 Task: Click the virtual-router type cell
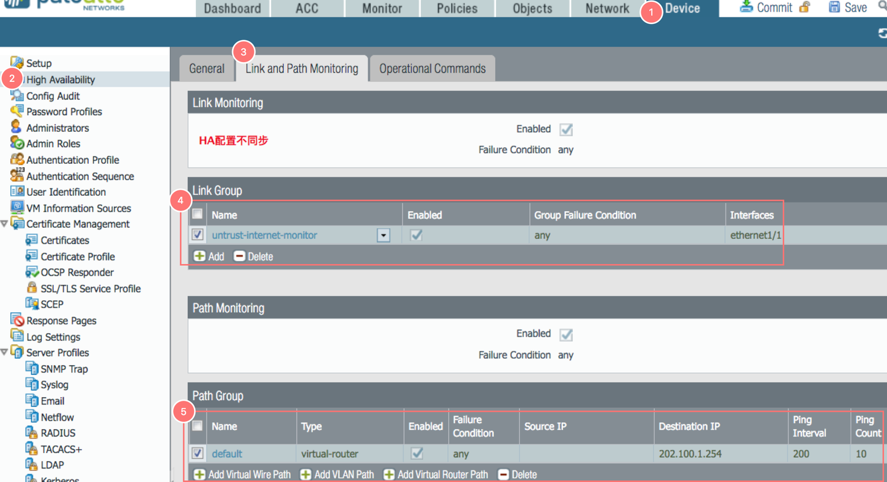330,454
